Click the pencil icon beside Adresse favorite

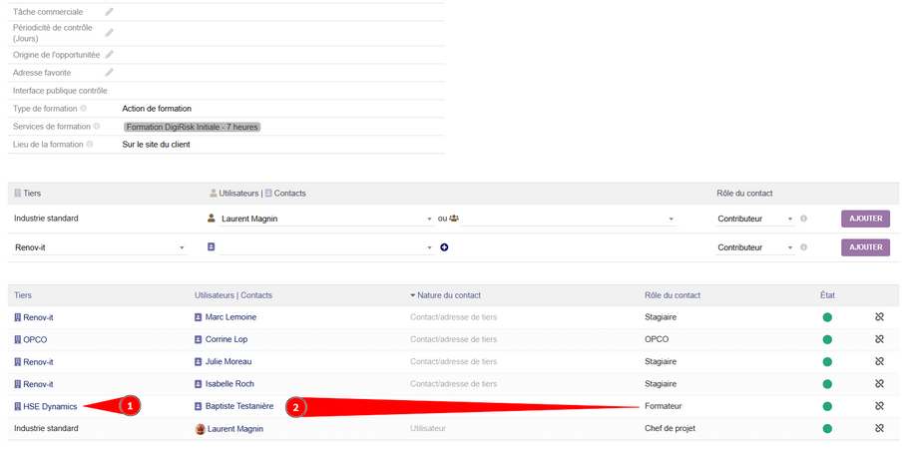pos(110,73)
